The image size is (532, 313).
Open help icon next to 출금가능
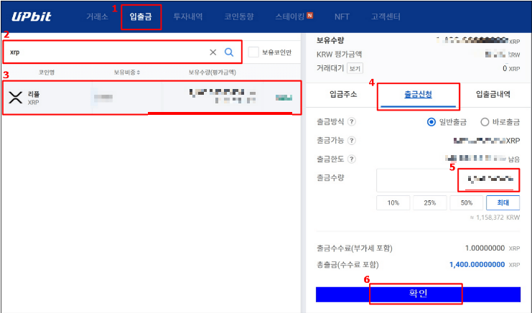click(x=352, y=141)
